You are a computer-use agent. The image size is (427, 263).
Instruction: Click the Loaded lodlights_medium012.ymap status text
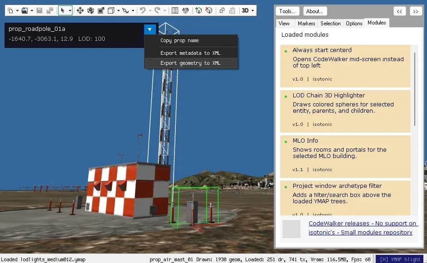click(43, 259)
